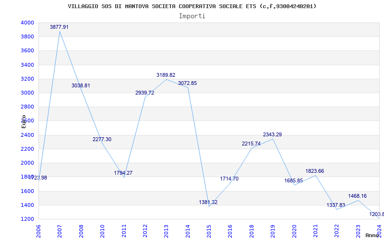Screen dimensions: 384x240
Task: Select the 2343.29 data label
Action: click(x=272, y=135)
